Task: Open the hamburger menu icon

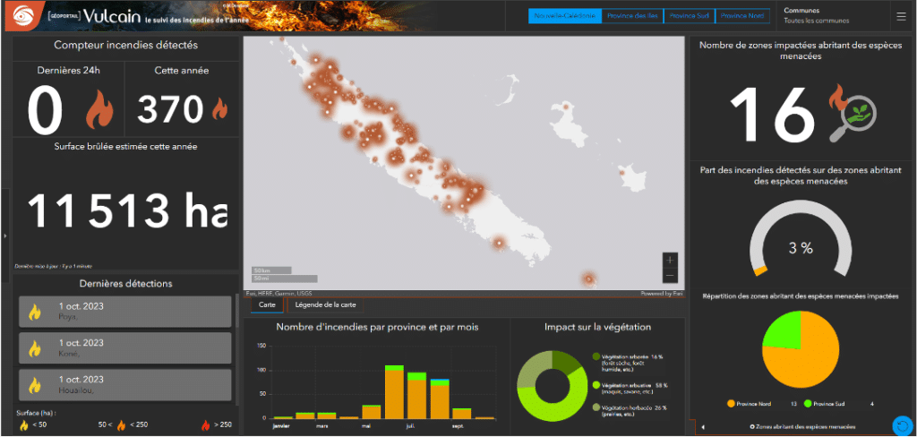Action: (x=901, y=16)
